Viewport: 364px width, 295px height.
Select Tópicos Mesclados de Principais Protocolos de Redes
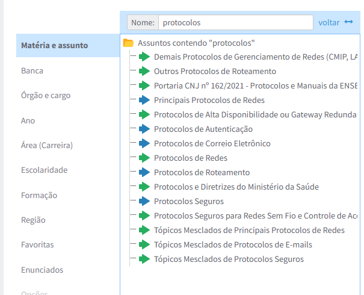[x=249, y=230]
